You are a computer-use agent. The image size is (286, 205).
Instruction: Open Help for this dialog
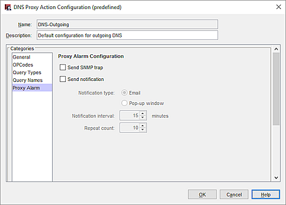pos(266,195)
